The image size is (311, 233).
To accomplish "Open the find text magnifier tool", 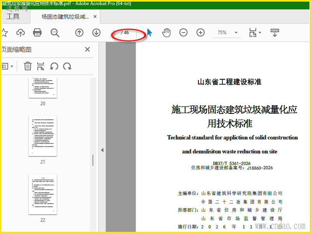I will [55, 33].
